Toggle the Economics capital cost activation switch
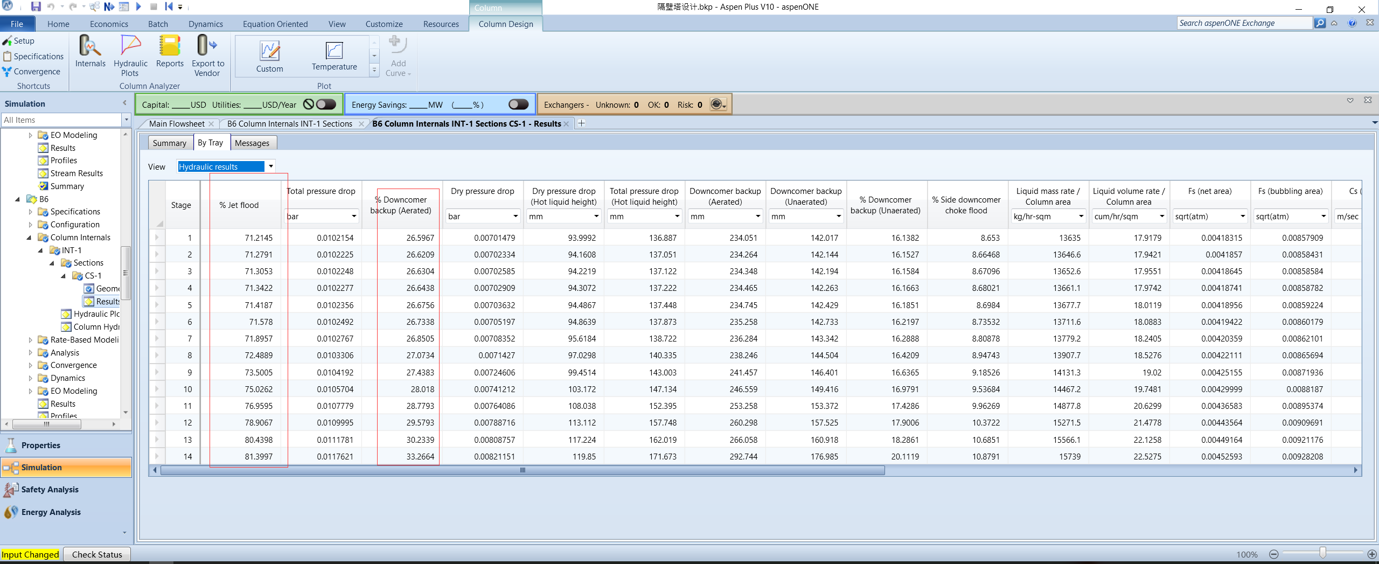The width and height of the screenshot is (1379, 564). click(326, 105)
